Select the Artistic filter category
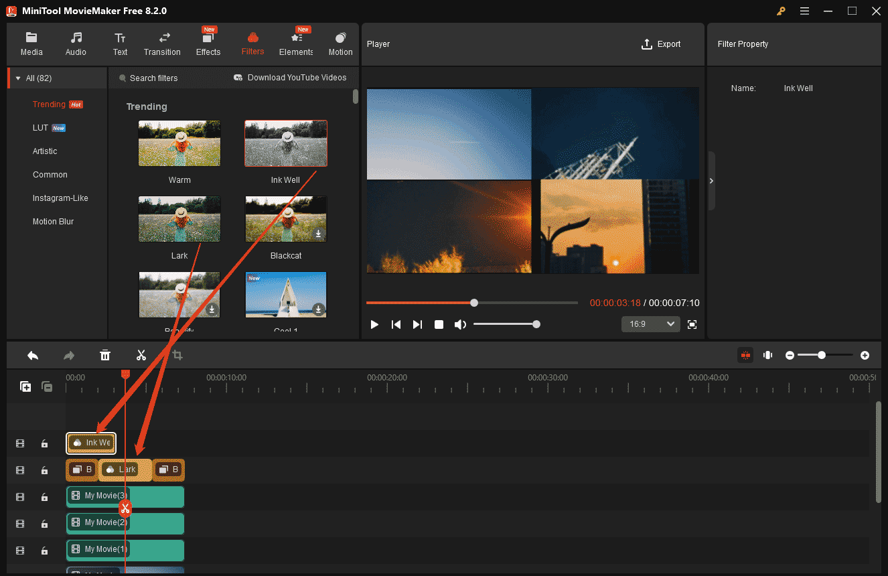888x576 pixels. pyautogui.click(x=45, y=151)
